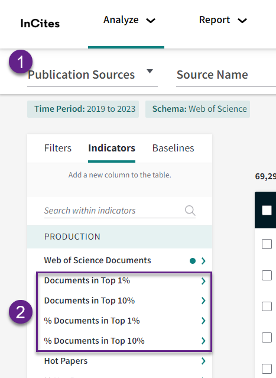Click the Schema Web of Science chip
The height and width of the screenshot is (378, 276).
tap(198, 109)
